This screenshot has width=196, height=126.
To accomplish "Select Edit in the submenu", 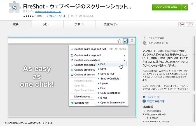I will click(111, 64).
